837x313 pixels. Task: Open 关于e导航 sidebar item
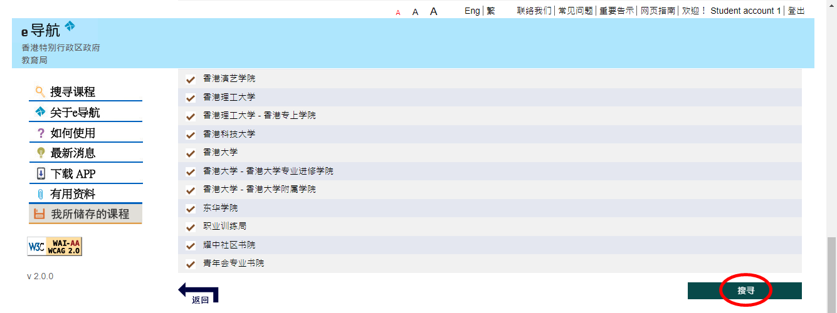coord(85,113)
